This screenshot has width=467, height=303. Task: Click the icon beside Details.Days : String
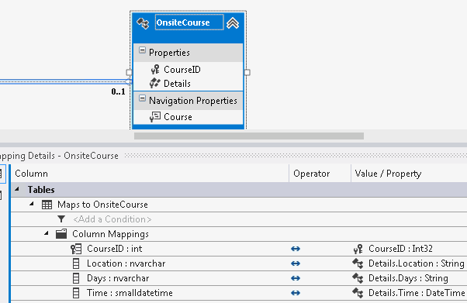[x=358, y=278]
